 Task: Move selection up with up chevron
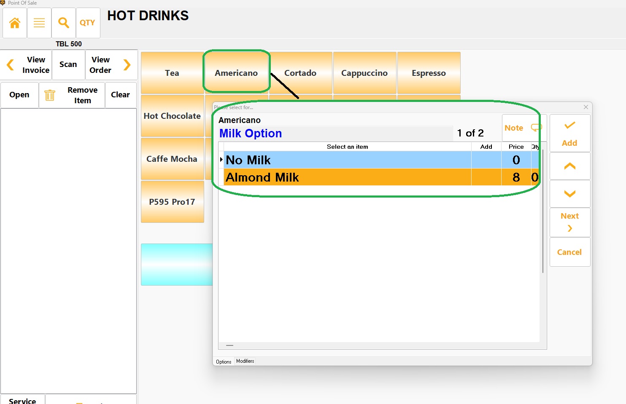pos(569,166)
